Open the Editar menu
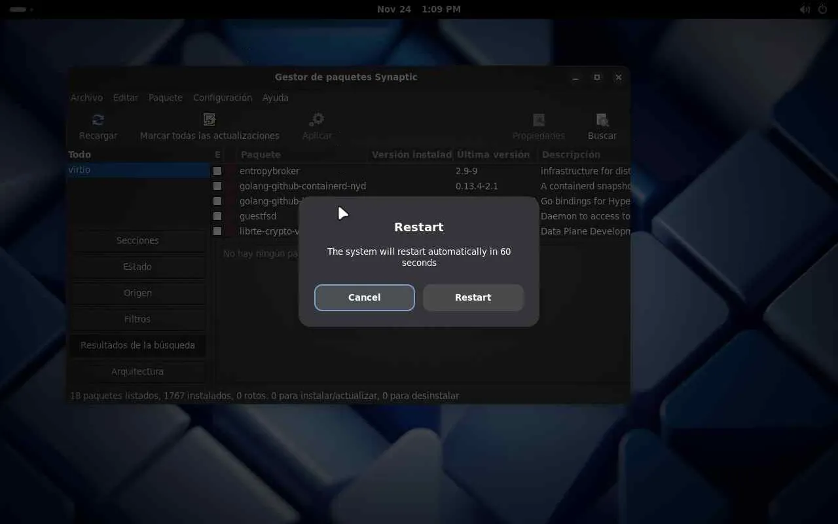Viewport: 838px width, 524px height. coord(126,98)
